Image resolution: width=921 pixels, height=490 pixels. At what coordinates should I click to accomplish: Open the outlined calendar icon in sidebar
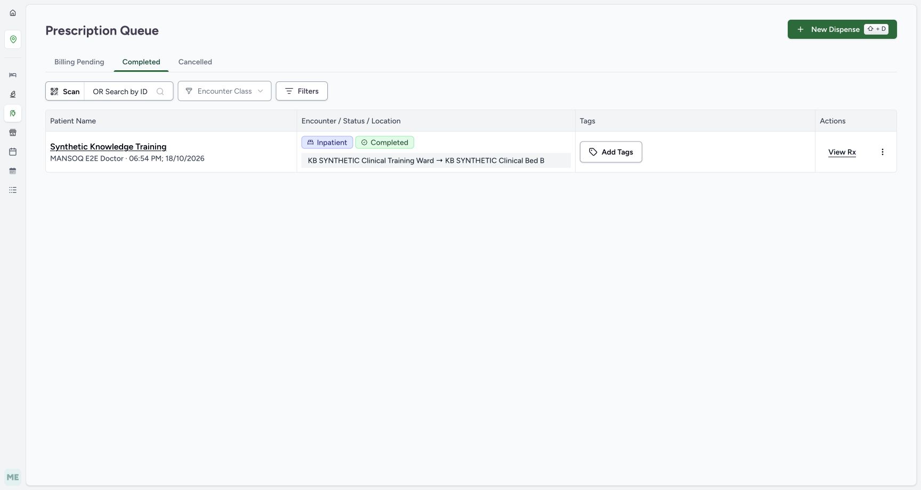(x=13, y=152)
